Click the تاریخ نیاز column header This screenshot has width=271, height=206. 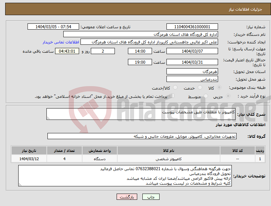(x=29, y=151)
